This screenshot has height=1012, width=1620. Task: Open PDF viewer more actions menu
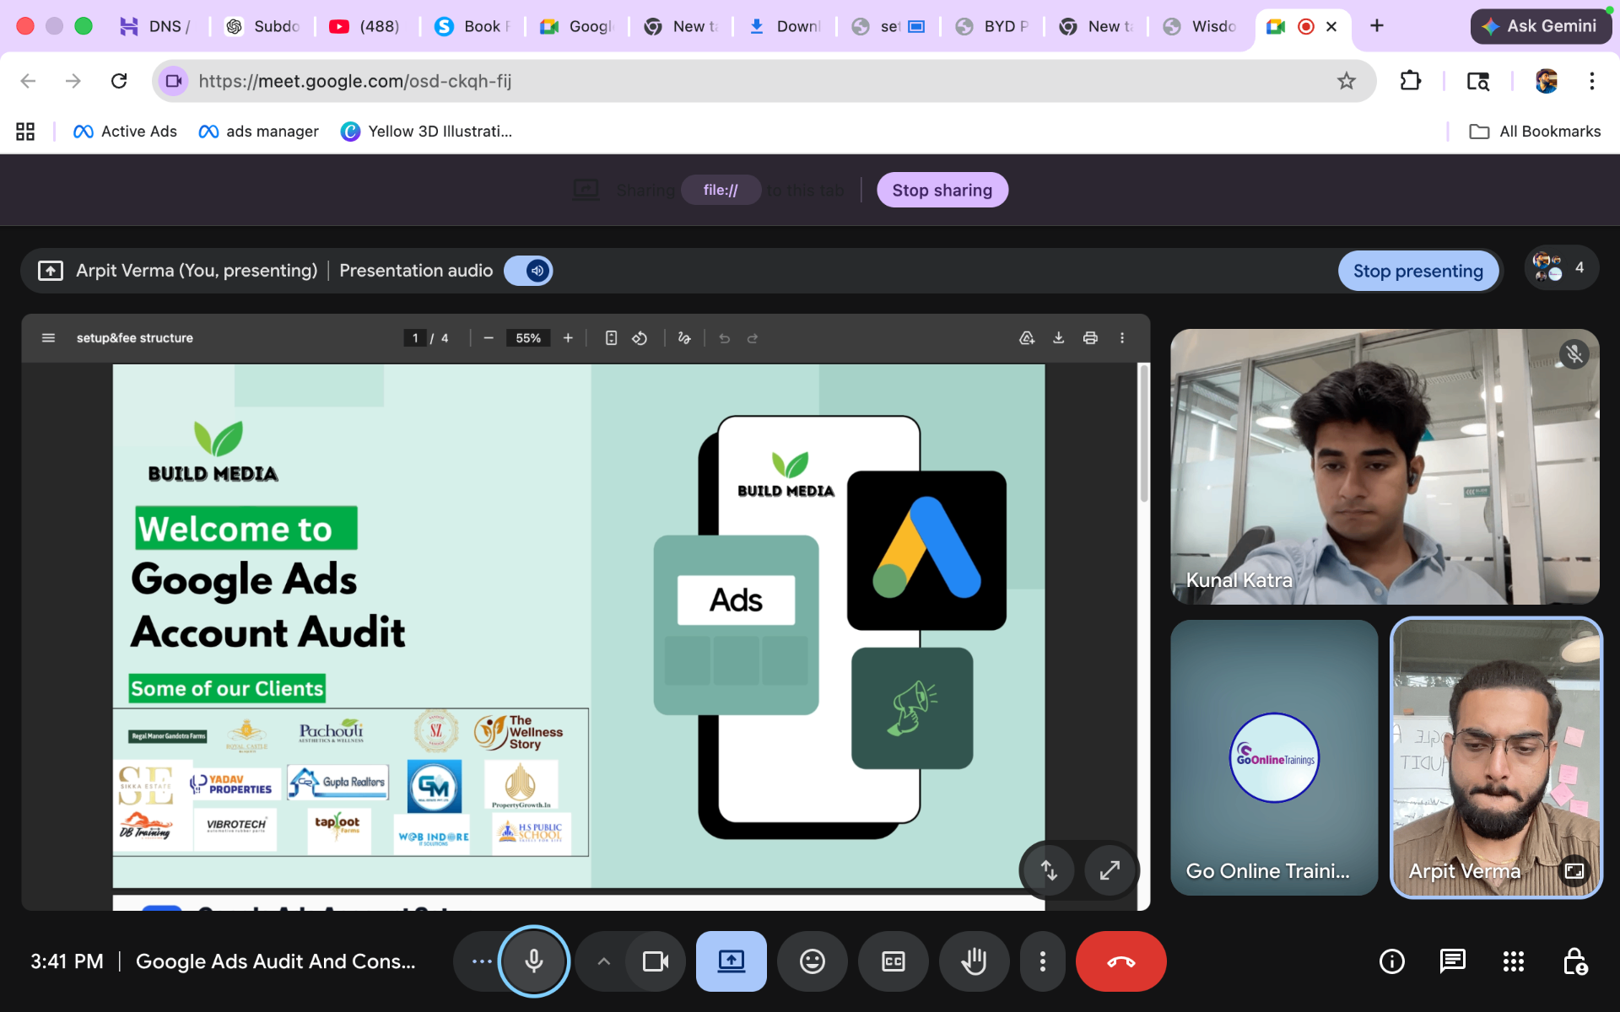[1122, 338]
